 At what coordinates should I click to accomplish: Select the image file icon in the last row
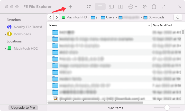[55, 98]
